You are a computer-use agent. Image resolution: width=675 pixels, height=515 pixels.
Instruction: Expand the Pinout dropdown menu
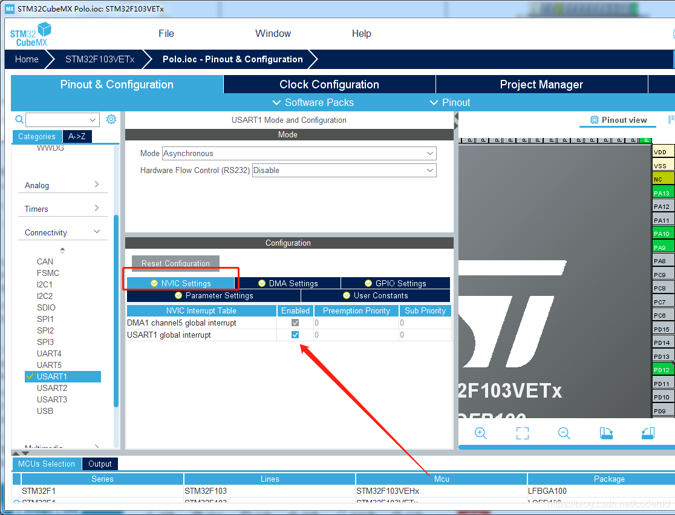pyautogui.click(x=450, y=102)
